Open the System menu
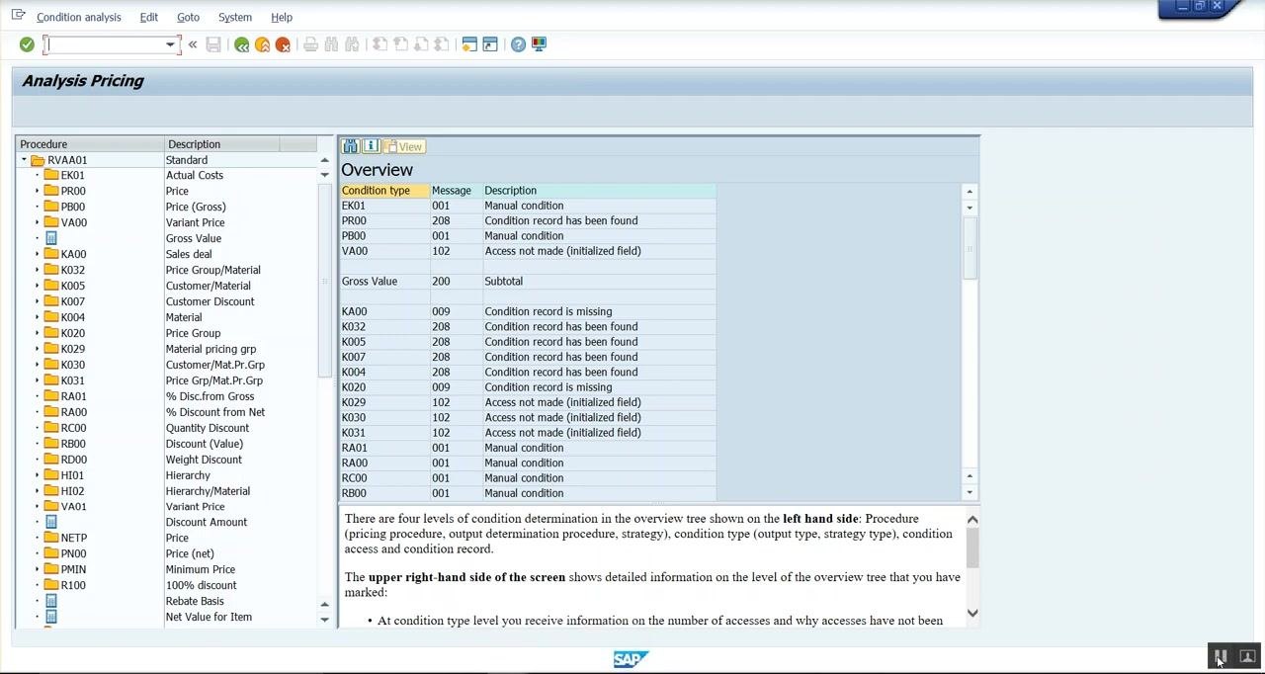 pos(235,17)
